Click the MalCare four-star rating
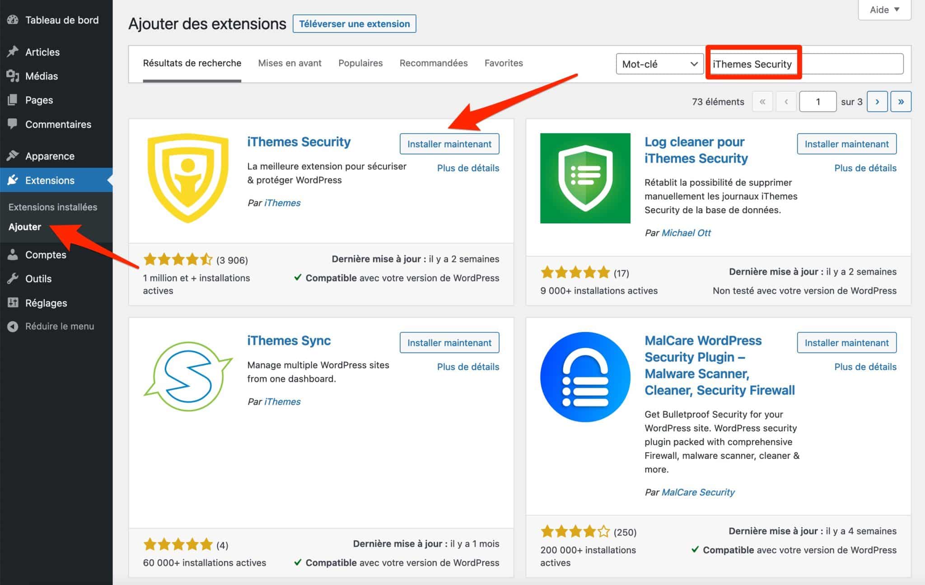 pos(575,531)
